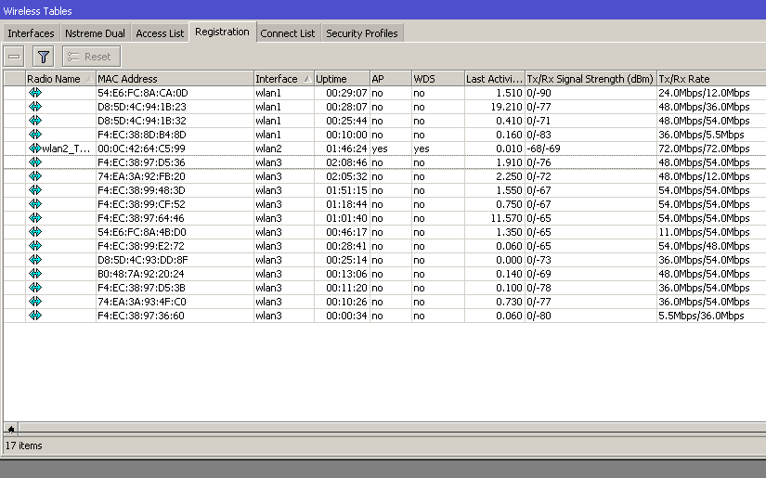The width and height of the screenshot is (766, 478).
Task: Switch to the Interfaces tab
Action: click(31, 33)
